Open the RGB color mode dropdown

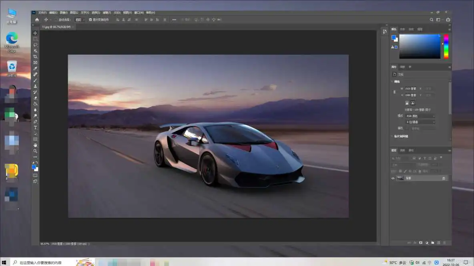(x=420, y=116)
